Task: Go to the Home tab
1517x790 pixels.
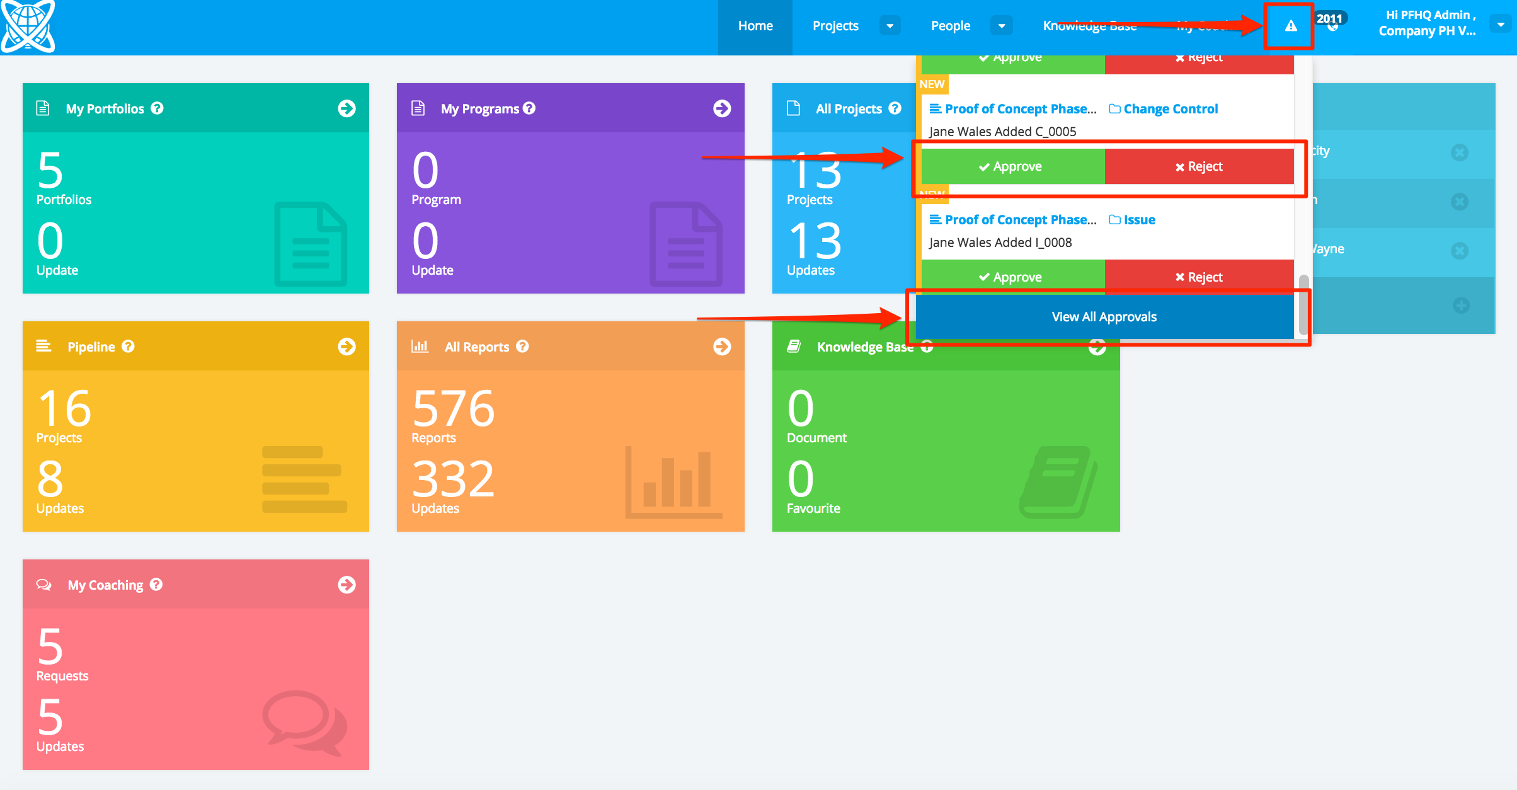Action: point(755,26)
